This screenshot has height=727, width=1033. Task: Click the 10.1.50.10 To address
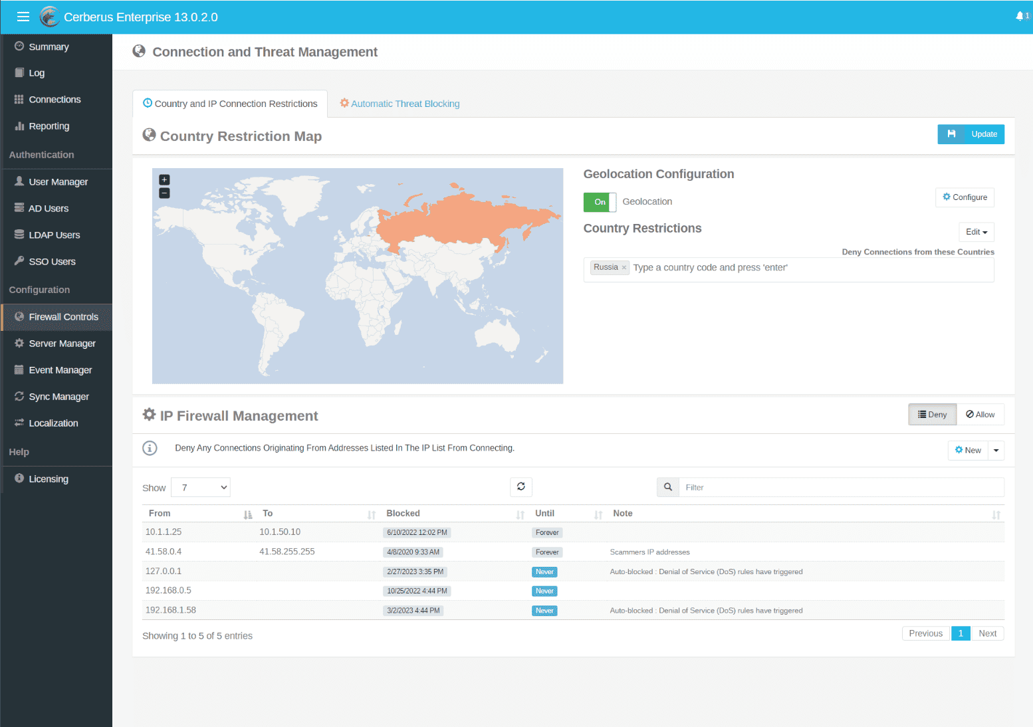(x=280, y=532)
